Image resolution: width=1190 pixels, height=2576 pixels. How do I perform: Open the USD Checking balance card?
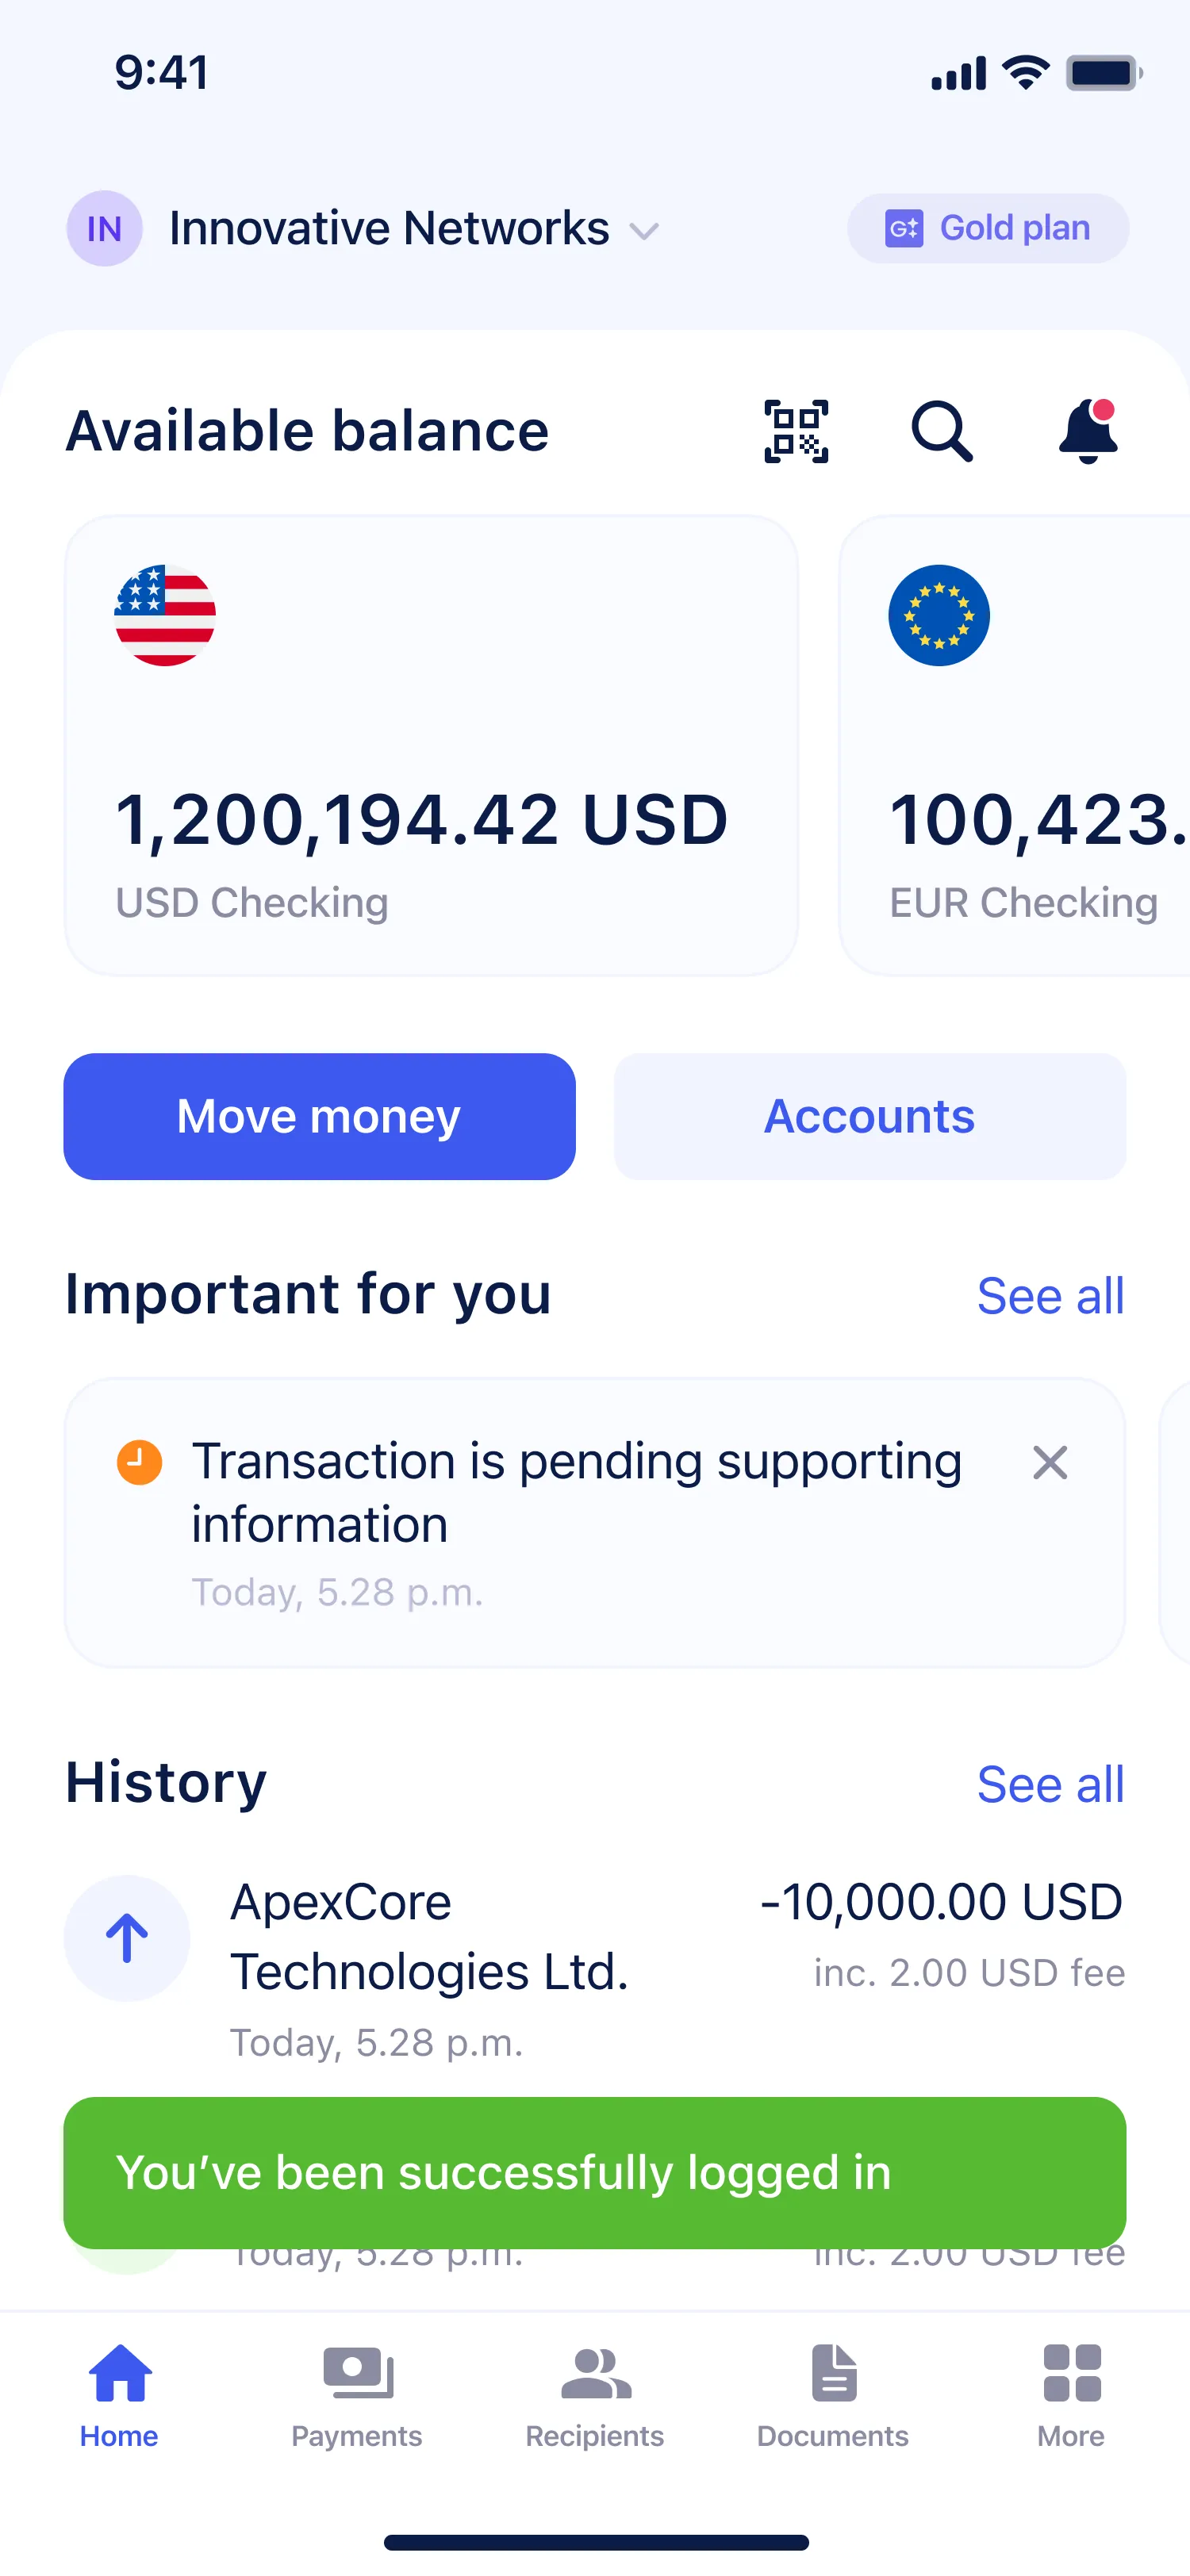(431, 745)
